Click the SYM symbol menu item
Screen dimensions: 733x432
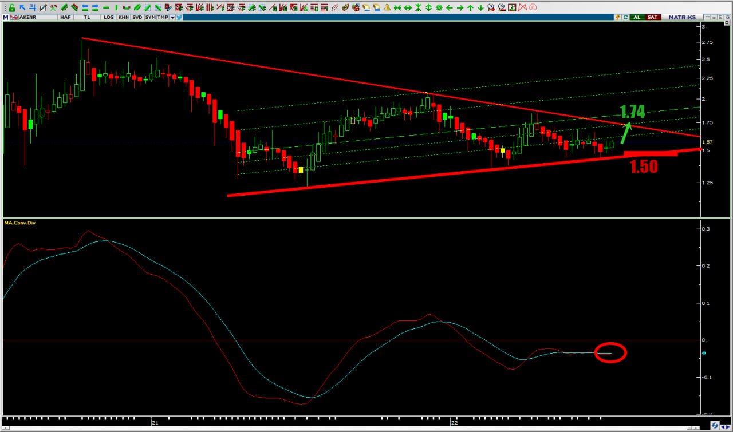click(x=150, y=17)
